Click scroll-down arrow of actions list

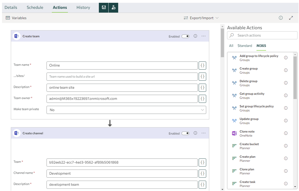[x=295, y=187]
